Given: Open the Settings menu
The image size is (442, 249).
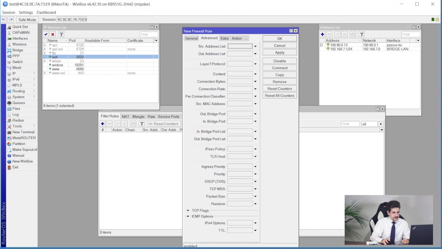Looking at the screenshot, I should 26,12.
